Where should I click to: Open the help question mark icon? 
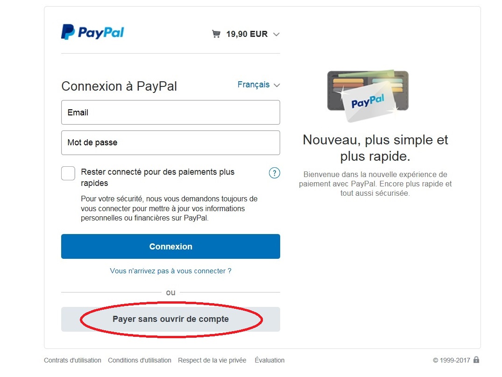point(275,173)
